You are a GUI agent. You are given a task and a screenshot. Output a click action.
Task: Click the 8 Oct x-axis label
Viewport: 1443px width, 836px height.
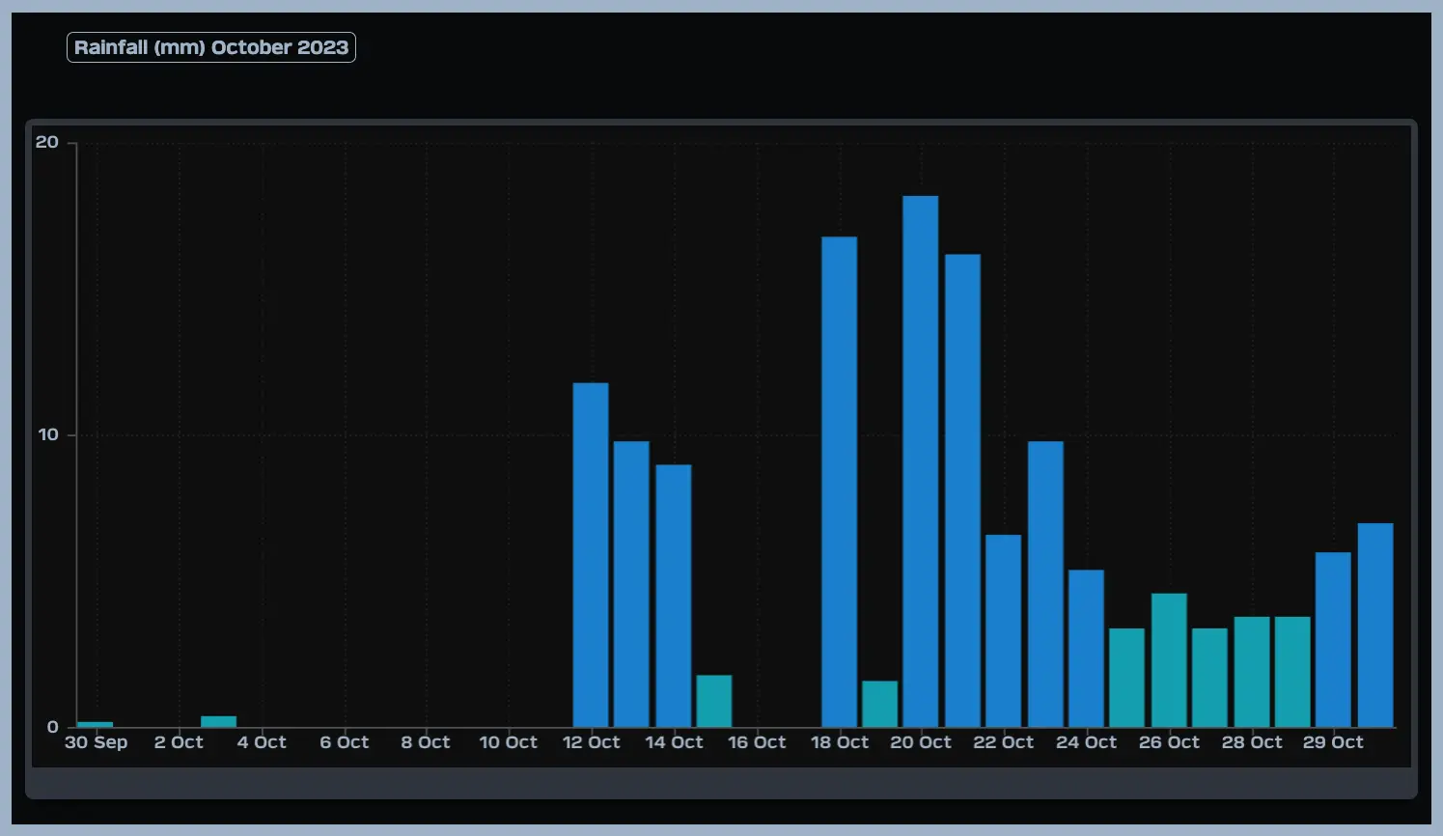[x=426, y=742]
